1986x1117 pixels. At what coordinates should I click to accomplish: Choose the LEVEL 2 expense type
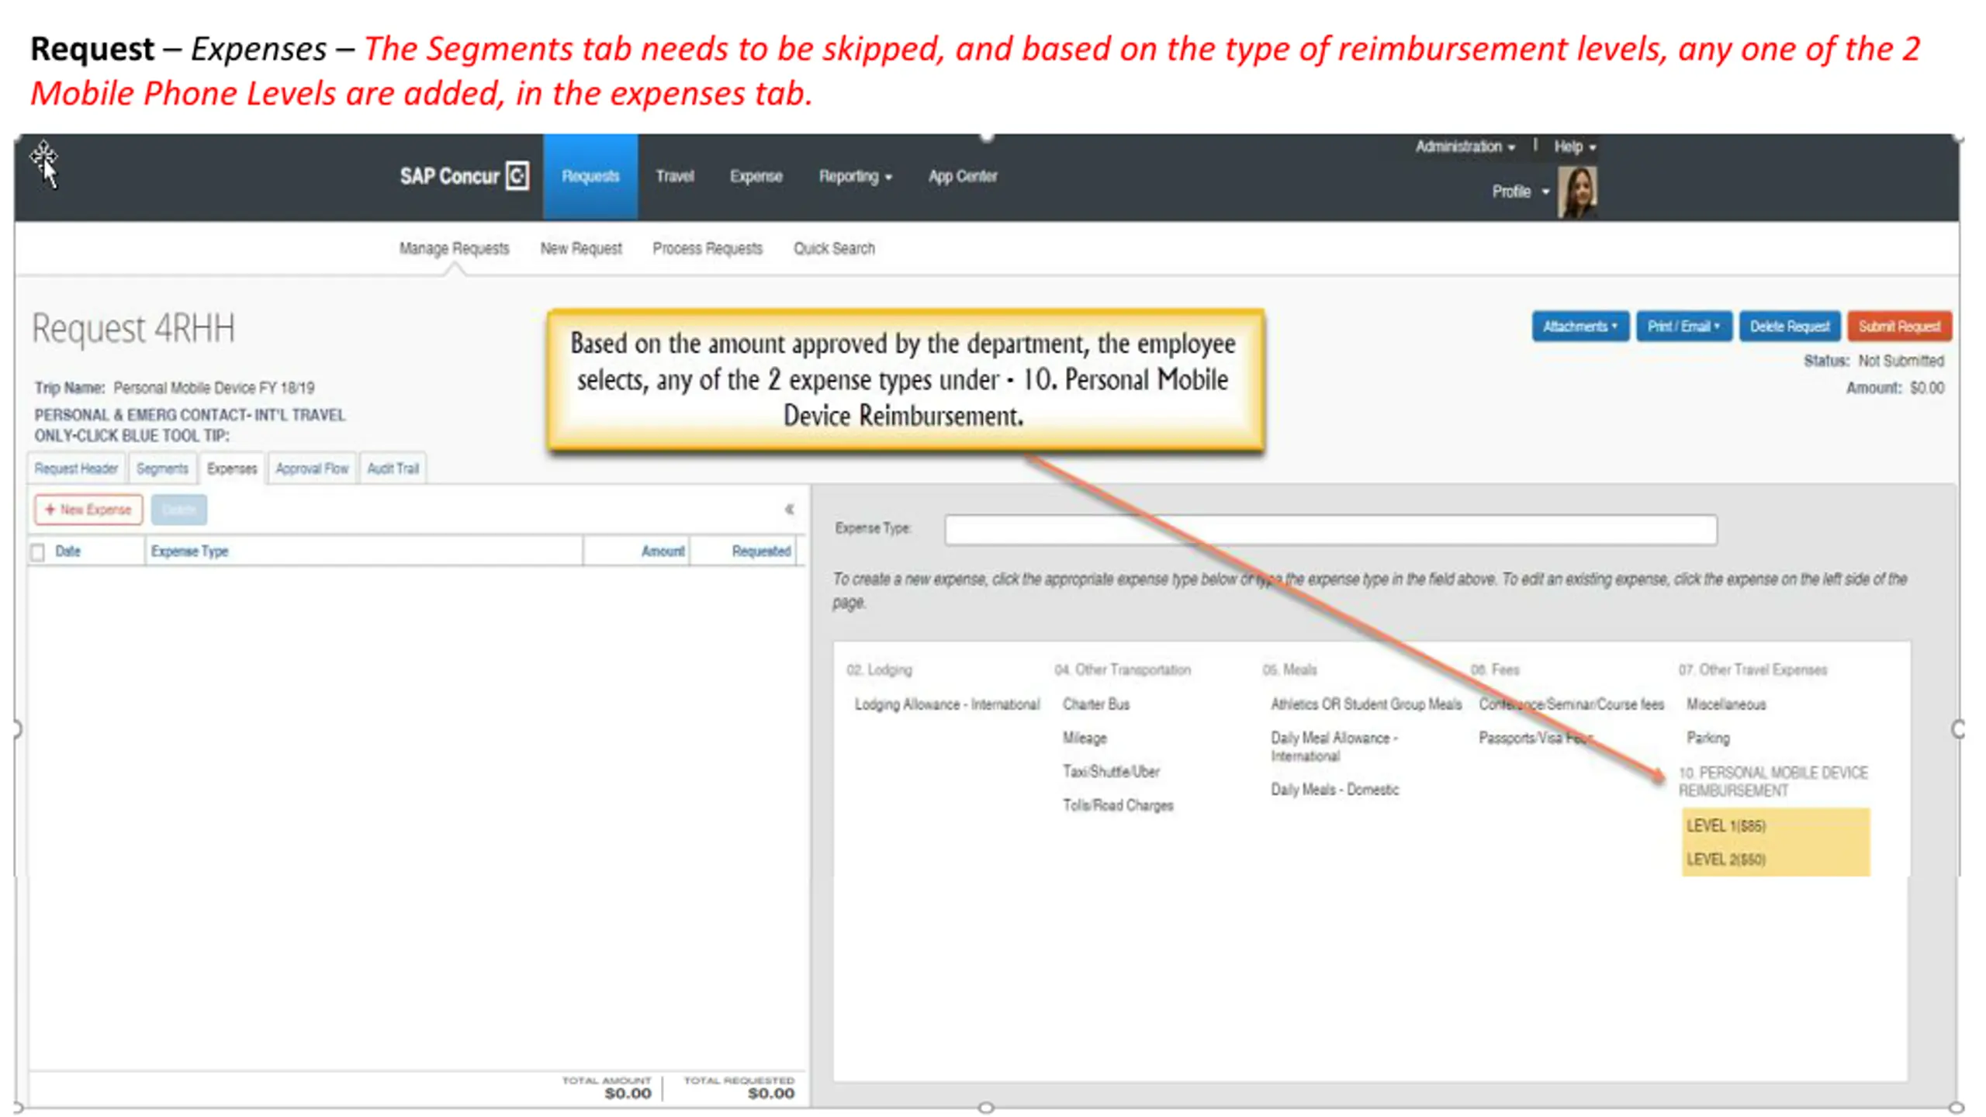[1725, 859]
